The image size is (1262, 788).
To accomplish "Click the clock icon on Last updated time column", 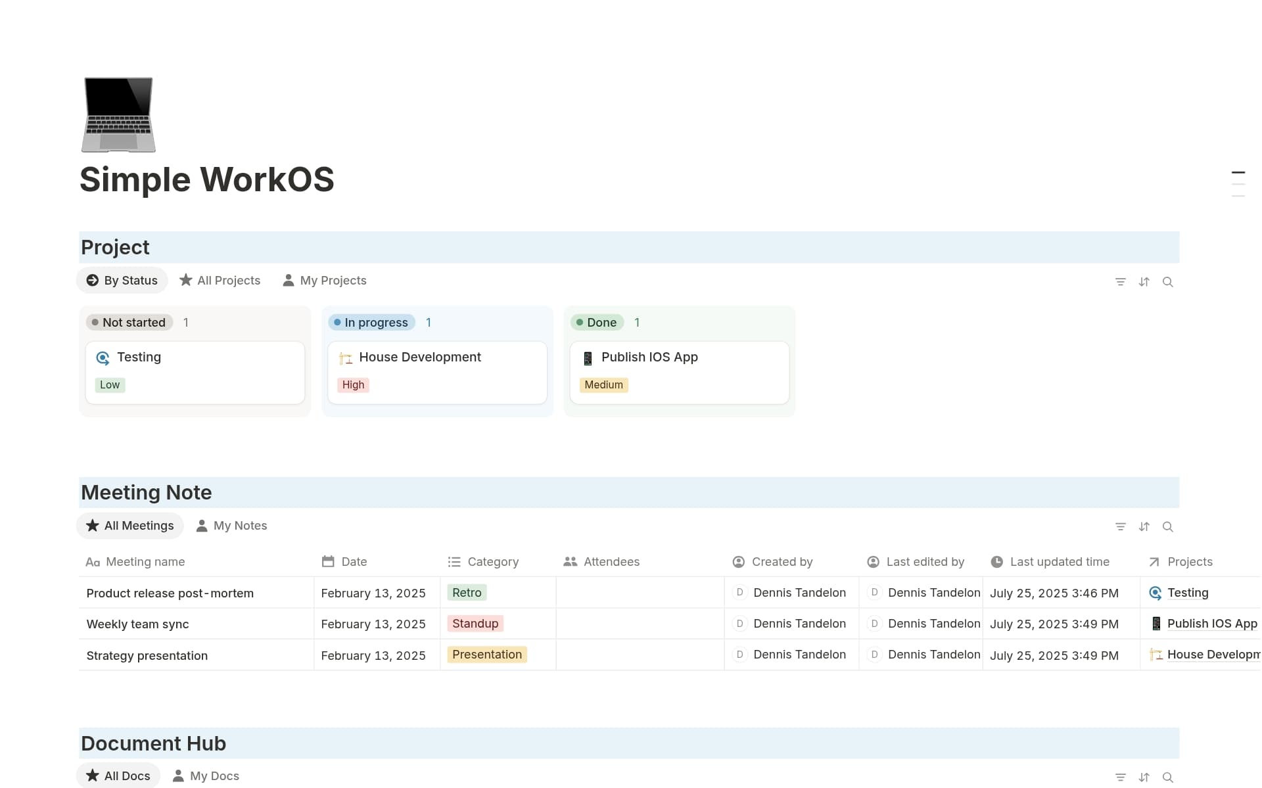I will click(998, 562).
